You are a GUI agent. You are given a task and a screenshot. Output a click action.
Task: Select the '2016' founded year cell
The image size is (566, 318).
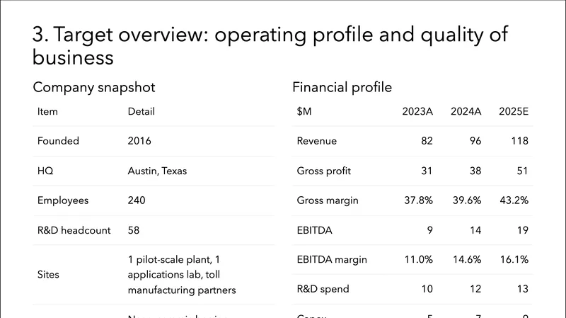139,141
